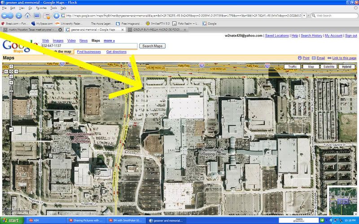Switch to the plain Map view

pos(311,67)
